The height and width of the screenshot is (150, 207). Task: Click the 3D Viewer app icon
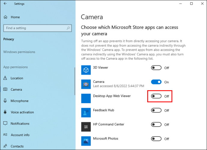tap(86, 70)
